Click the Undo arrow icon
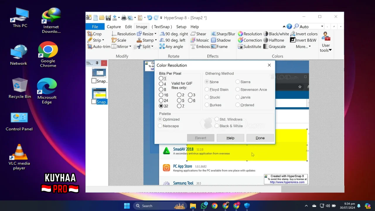375x211 pixels. (x=149, y=18)
